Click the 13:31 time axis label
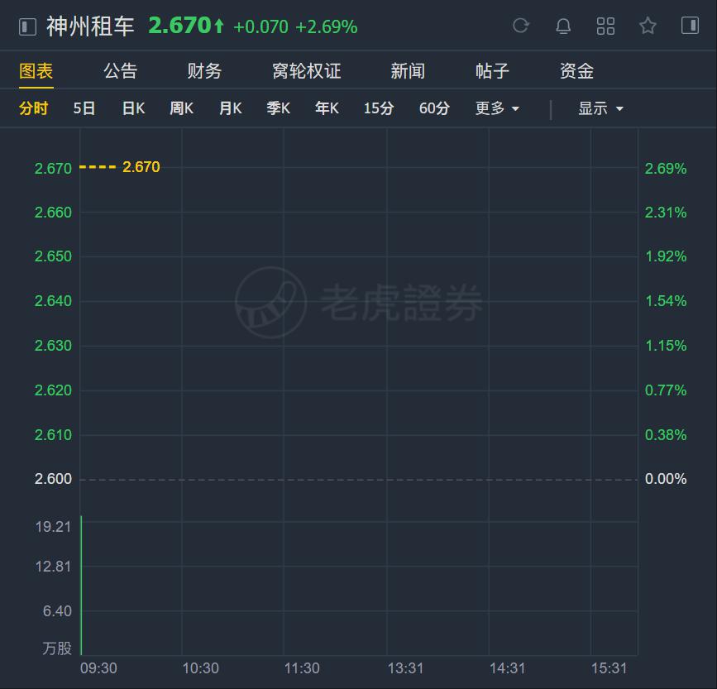 click(x=405, y=668)
